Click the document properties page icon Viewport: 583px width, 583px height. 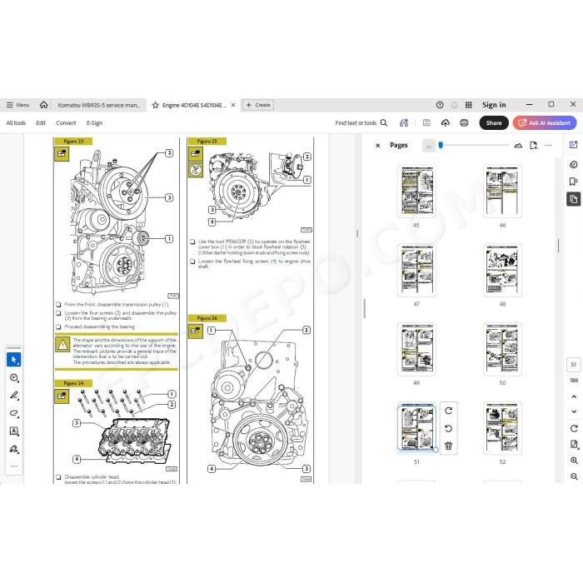[x=574, y=444]
